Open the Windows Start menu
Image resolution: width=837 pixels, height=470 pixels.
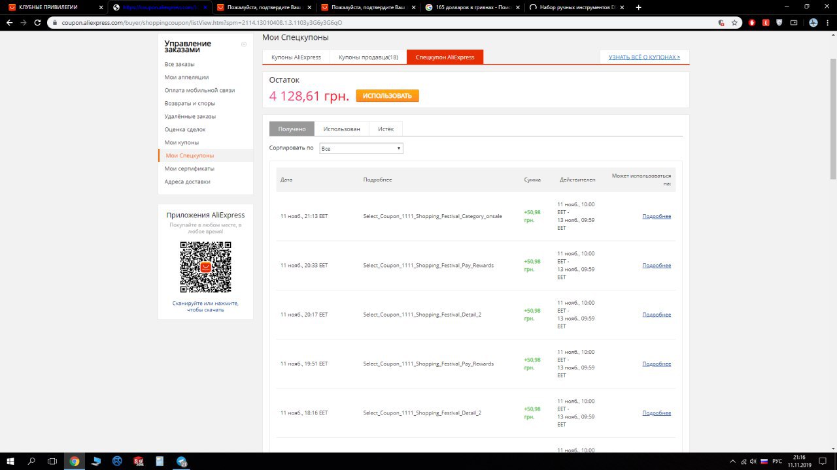click(x=10, y=461)
